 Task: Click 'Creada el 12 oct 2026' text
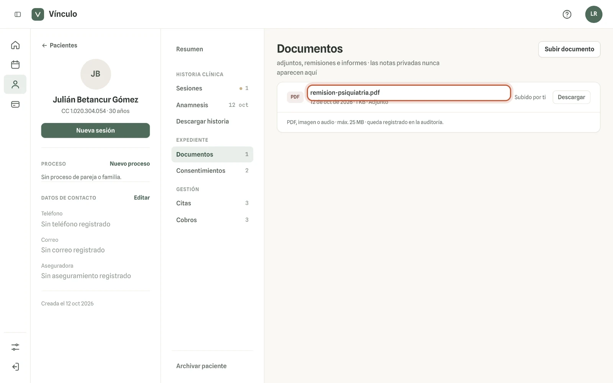coord(67,303)
